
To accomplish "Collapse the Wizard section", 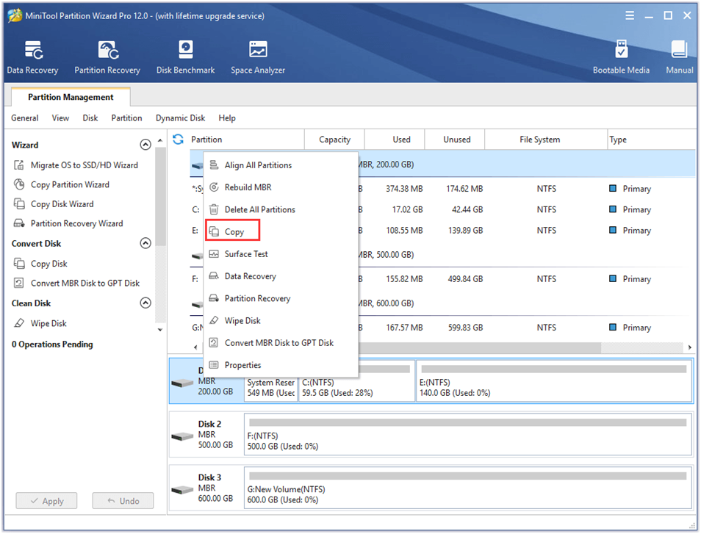I will (x=145, y=145).
